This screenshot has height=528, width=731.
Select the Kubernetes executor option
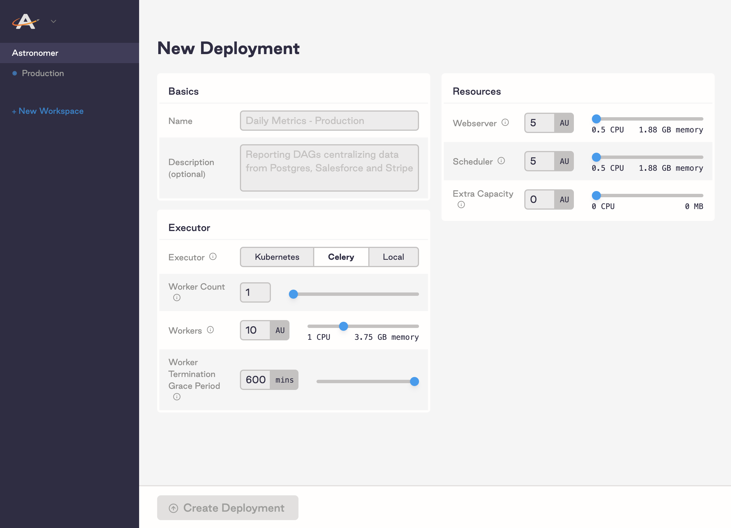tap(277, 257)
